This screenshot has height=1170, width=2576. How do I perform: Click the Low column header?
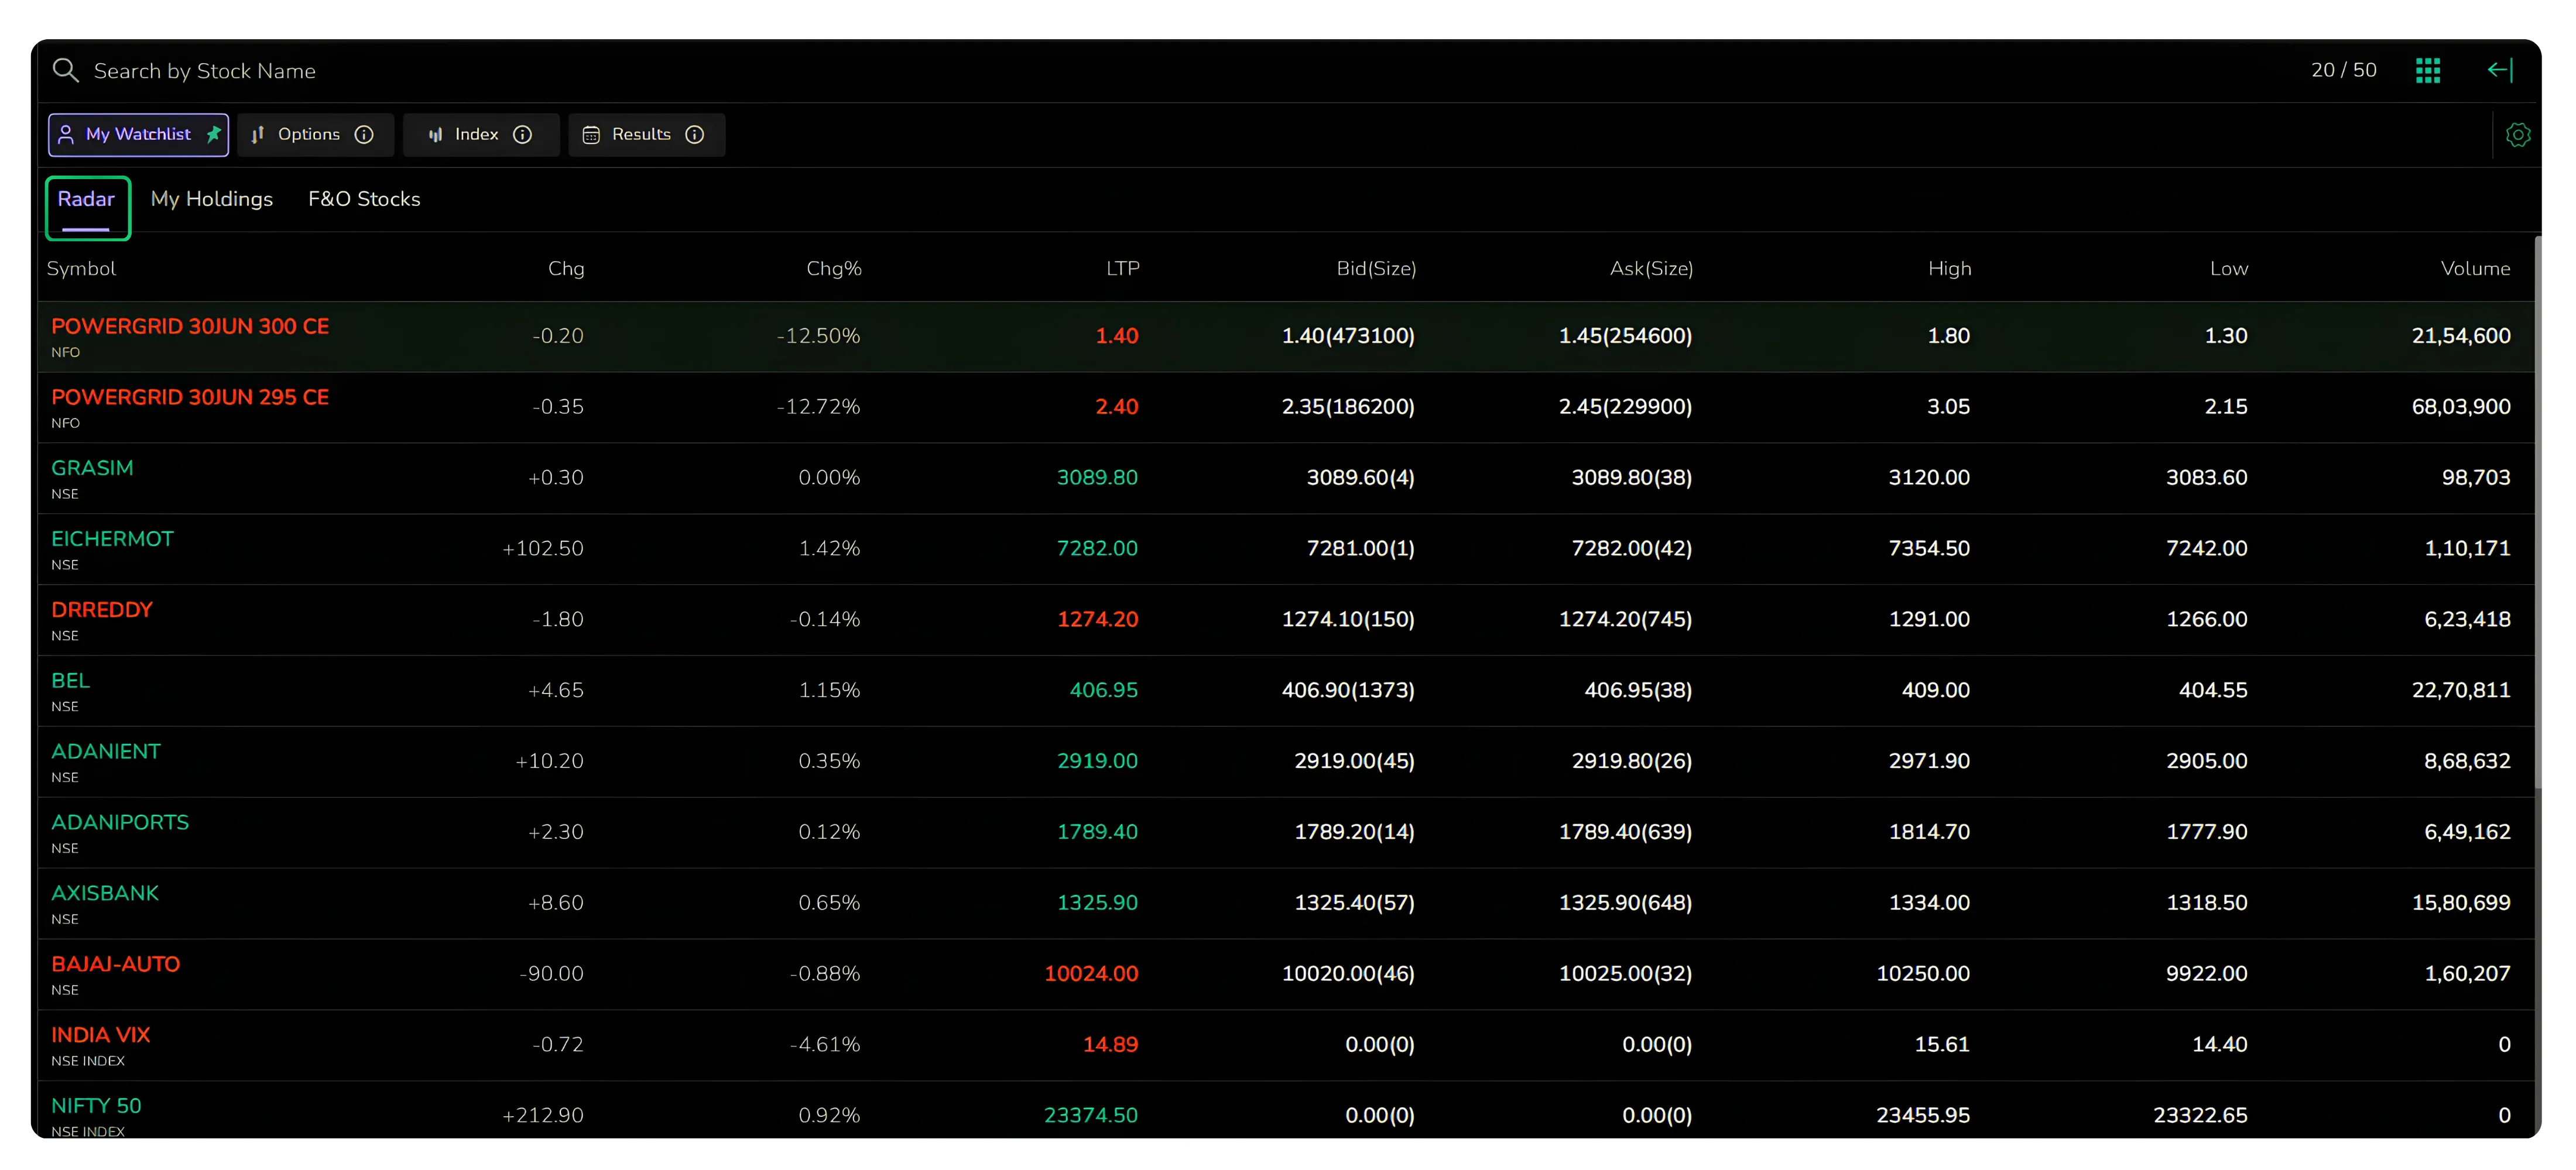(2229, 268)
